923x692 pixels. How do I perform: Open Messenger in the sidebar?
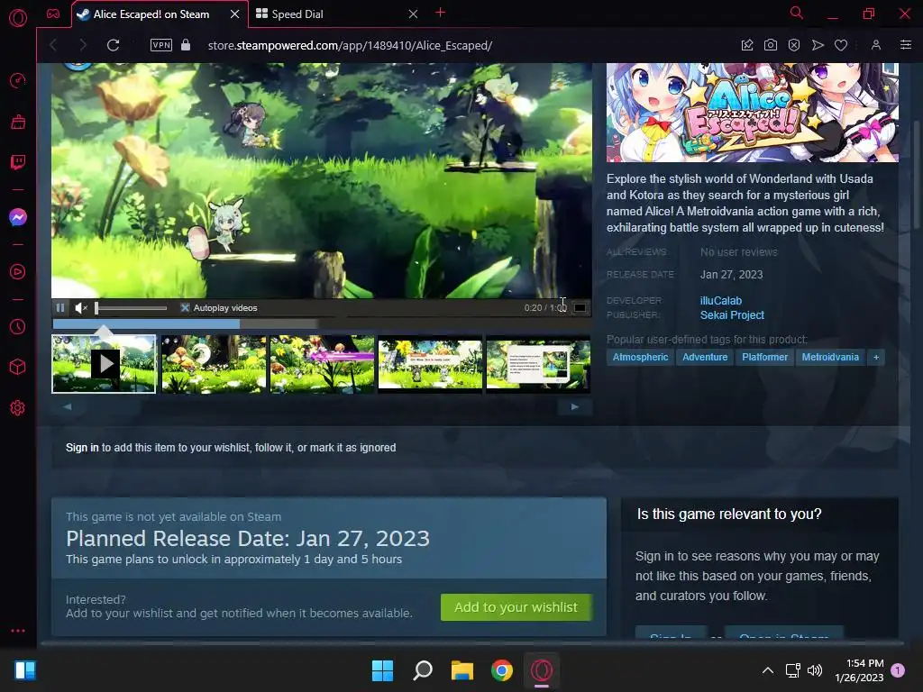pos(18,217)
